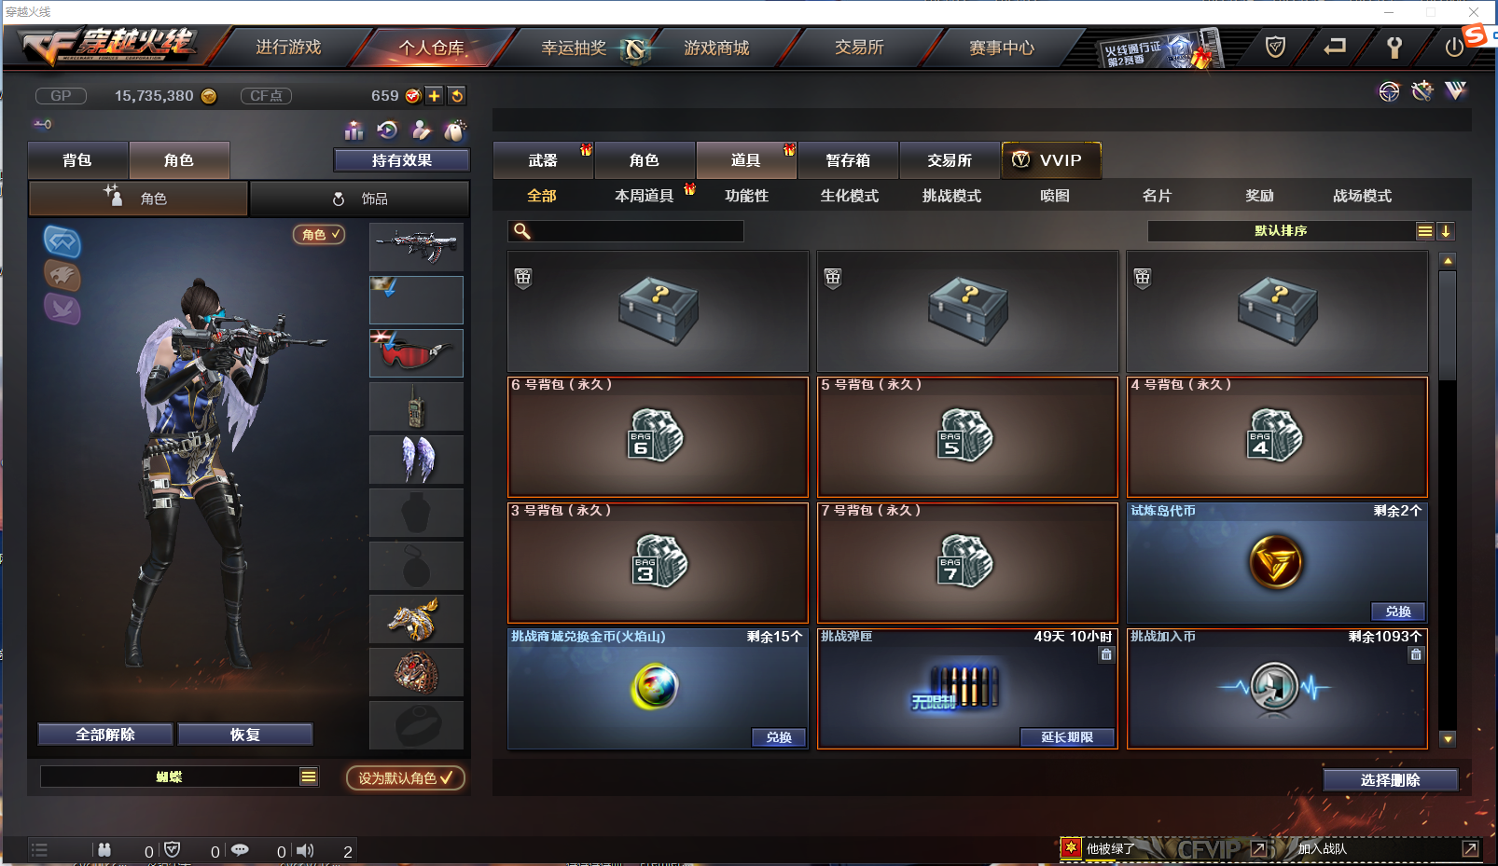This screenshot has width=1498, height=866.
Task: Click the shield security icon in top bar
Action: click(1275, 47)
